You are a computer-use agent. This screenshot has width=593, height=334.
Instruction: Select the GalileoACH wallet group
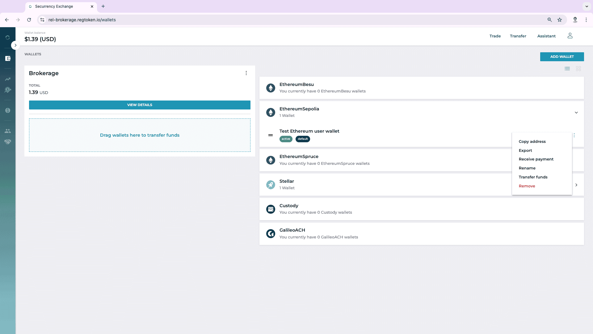point(422,234)
